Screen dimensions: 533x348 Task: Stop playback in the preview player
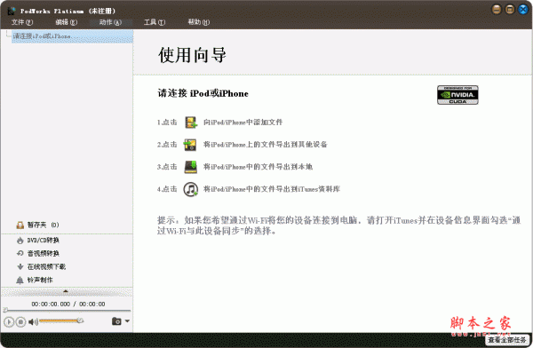[20, 321]
